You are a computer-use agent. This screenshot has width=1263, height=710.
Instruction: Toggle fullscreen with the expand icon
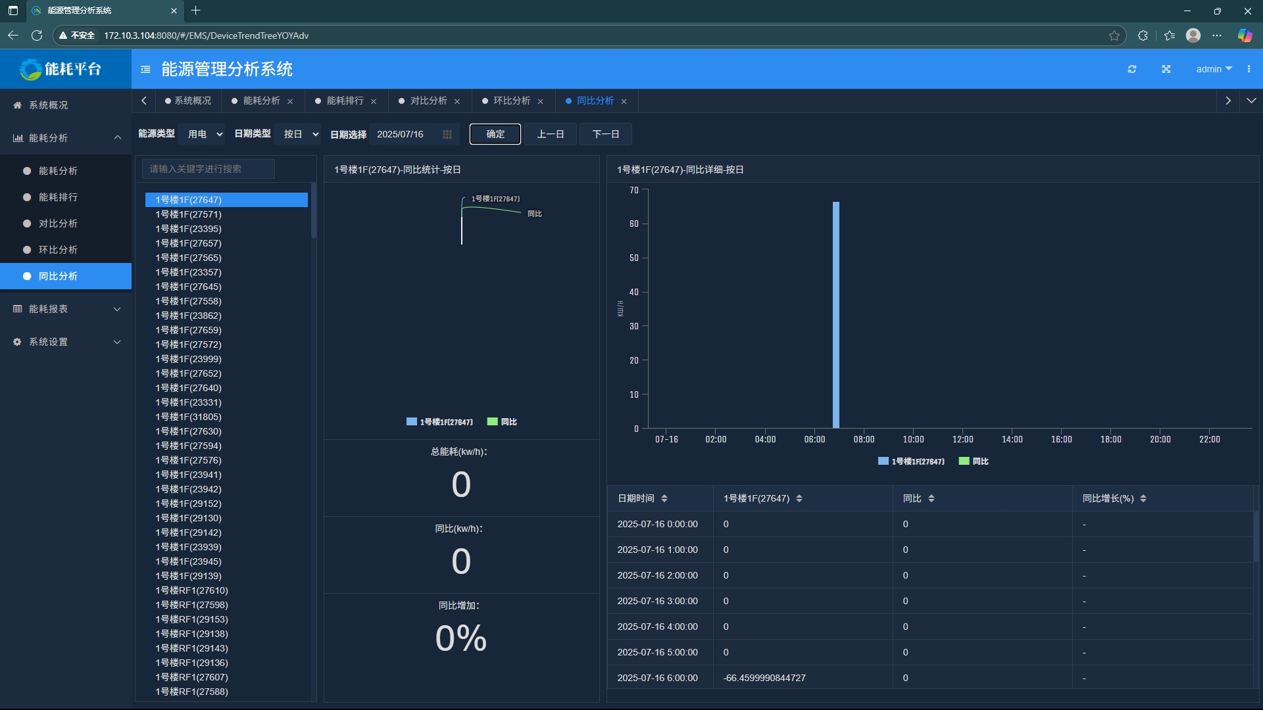(1166, 69)
